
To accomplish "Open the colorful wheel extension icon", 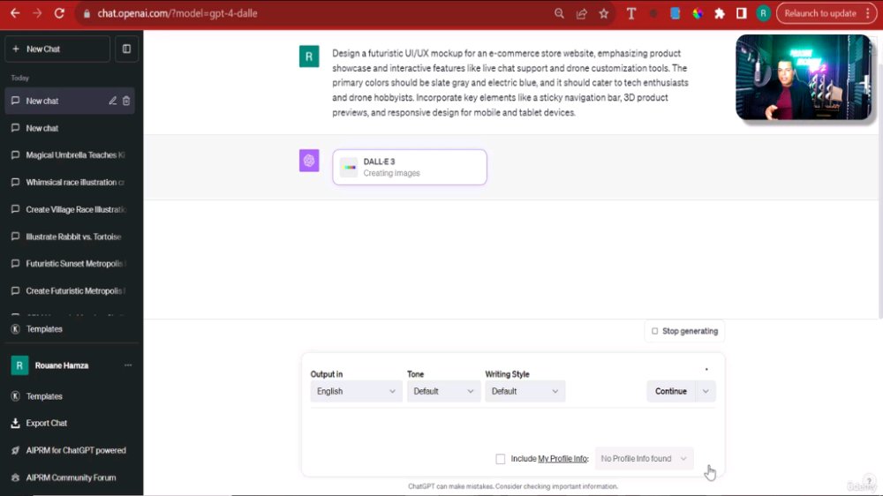I will [x=698, y=13].
